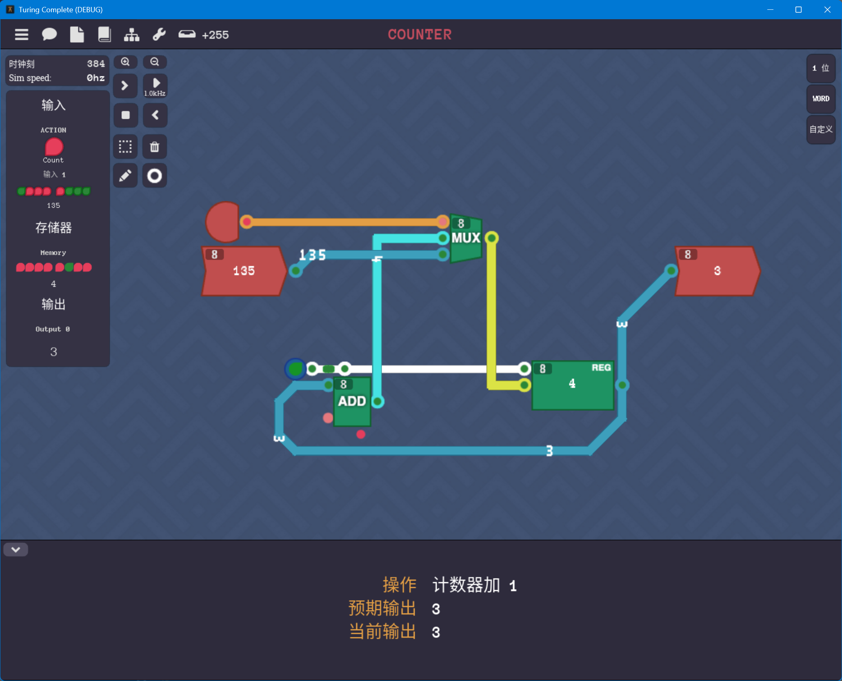Click the trash delete icon
The width and height of the screenshot is (842, 681).
pos(155,147)
